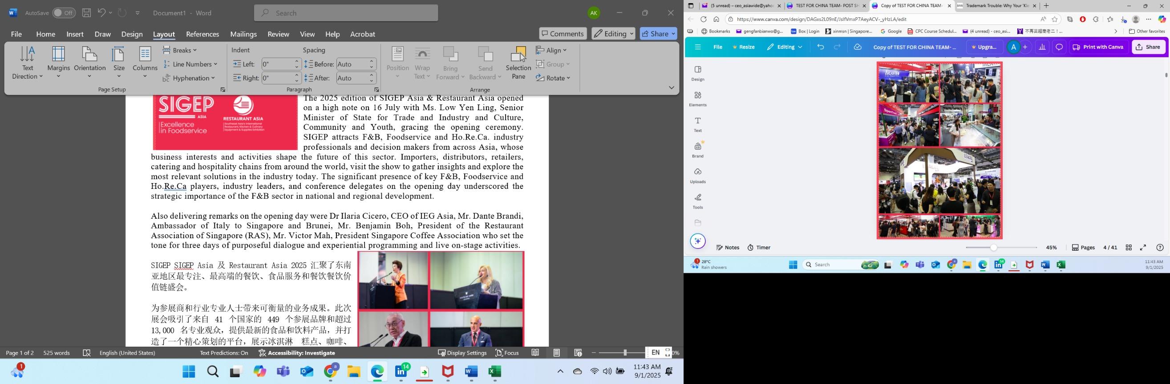This screenshot has width=1170, height=384.
Task: Add Canva page to favorites with star icon
Action: (x=1055, y=19)
